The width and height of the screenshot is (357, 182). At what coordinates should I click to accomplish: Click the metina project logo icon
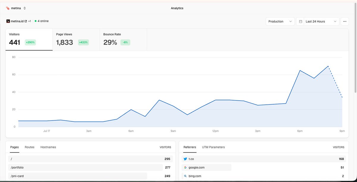(7, 8)
